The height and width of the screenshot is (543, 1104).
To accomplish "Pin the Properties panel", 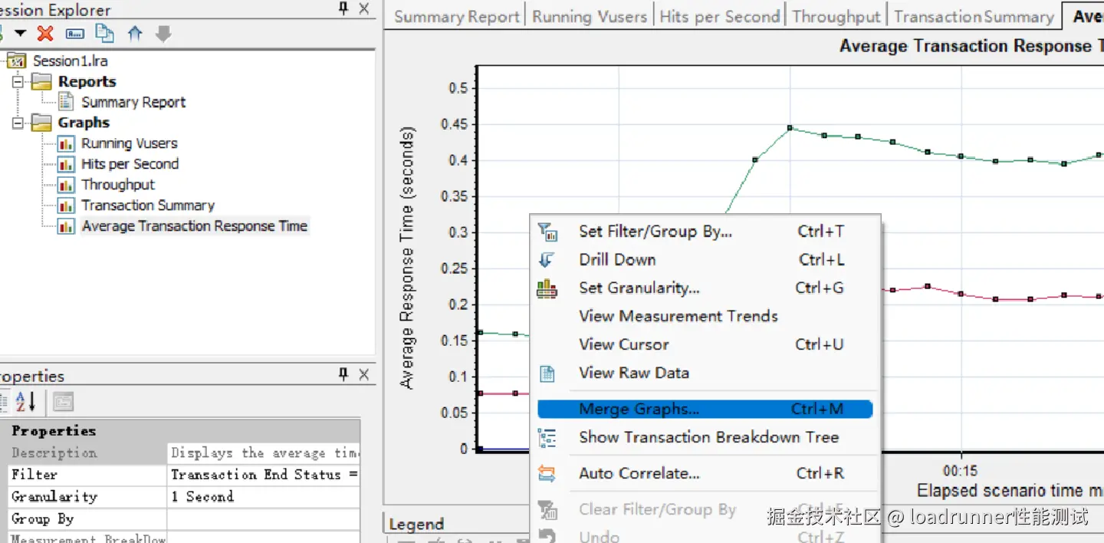I will point(343,374).
